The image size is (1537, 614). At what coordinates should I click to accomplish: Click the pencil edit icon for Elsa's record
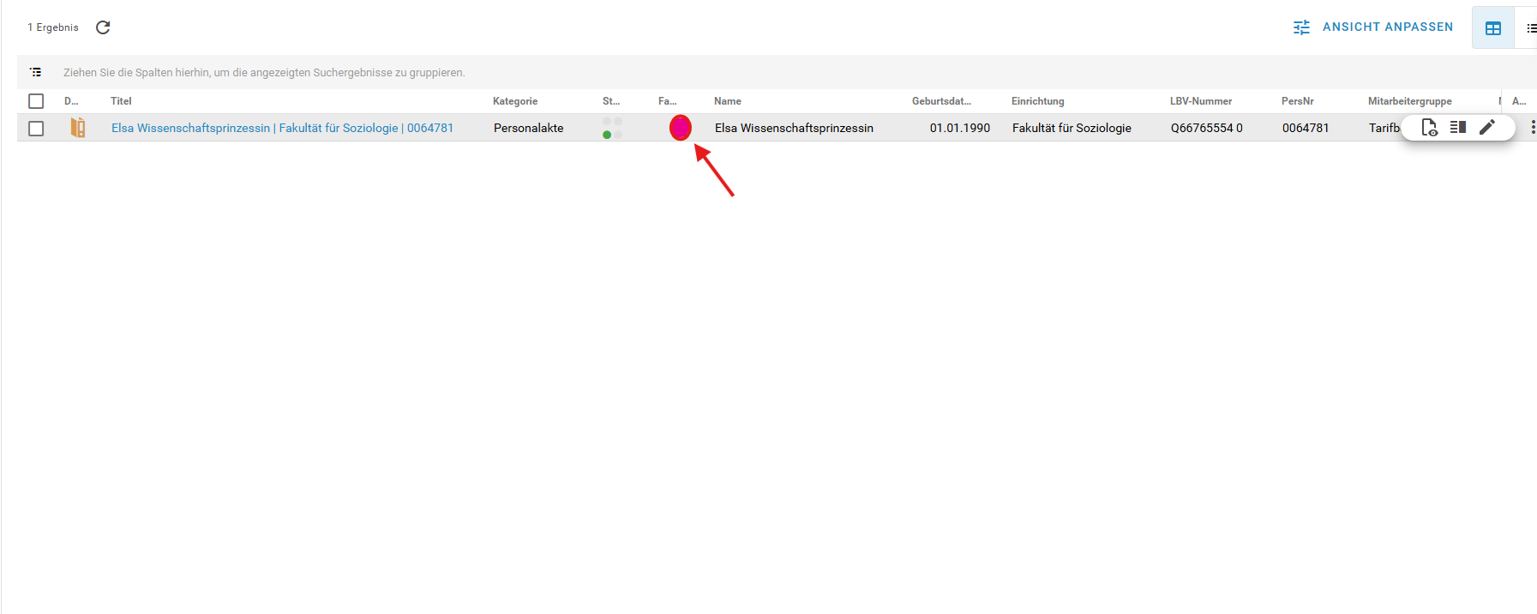1487,128
